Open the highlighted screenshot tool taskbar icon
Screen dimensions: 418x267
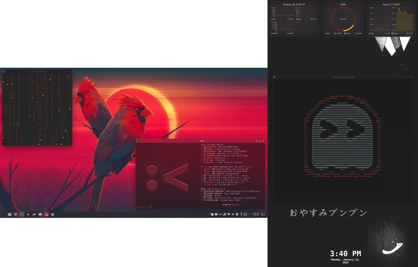46,215
